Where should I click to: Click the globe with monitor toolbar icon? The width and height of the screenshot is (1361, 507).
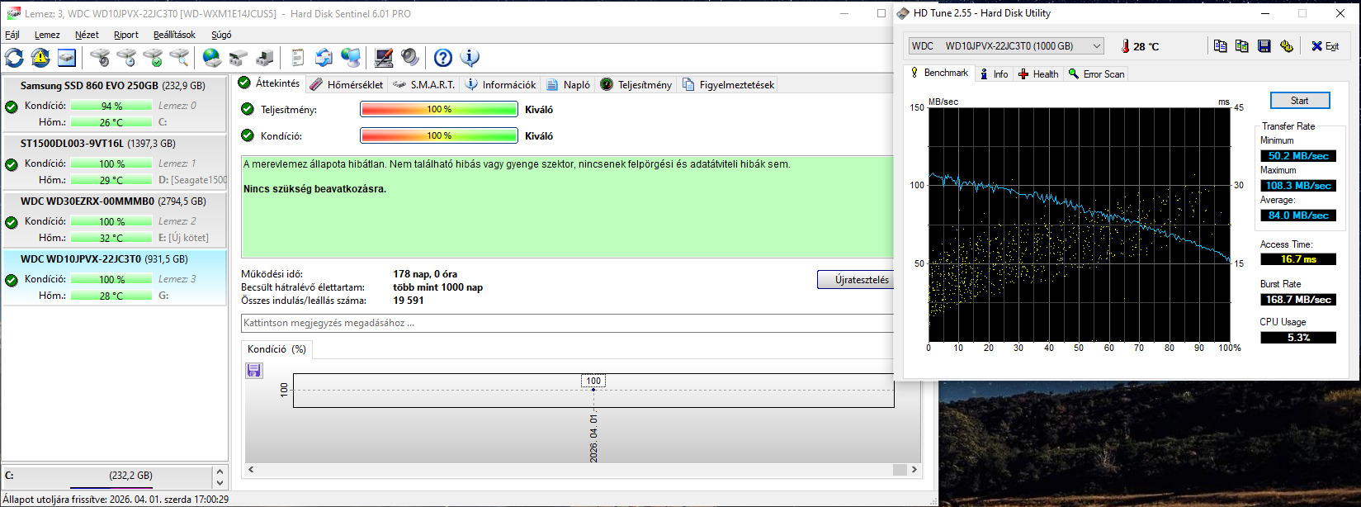click(351, 57)
